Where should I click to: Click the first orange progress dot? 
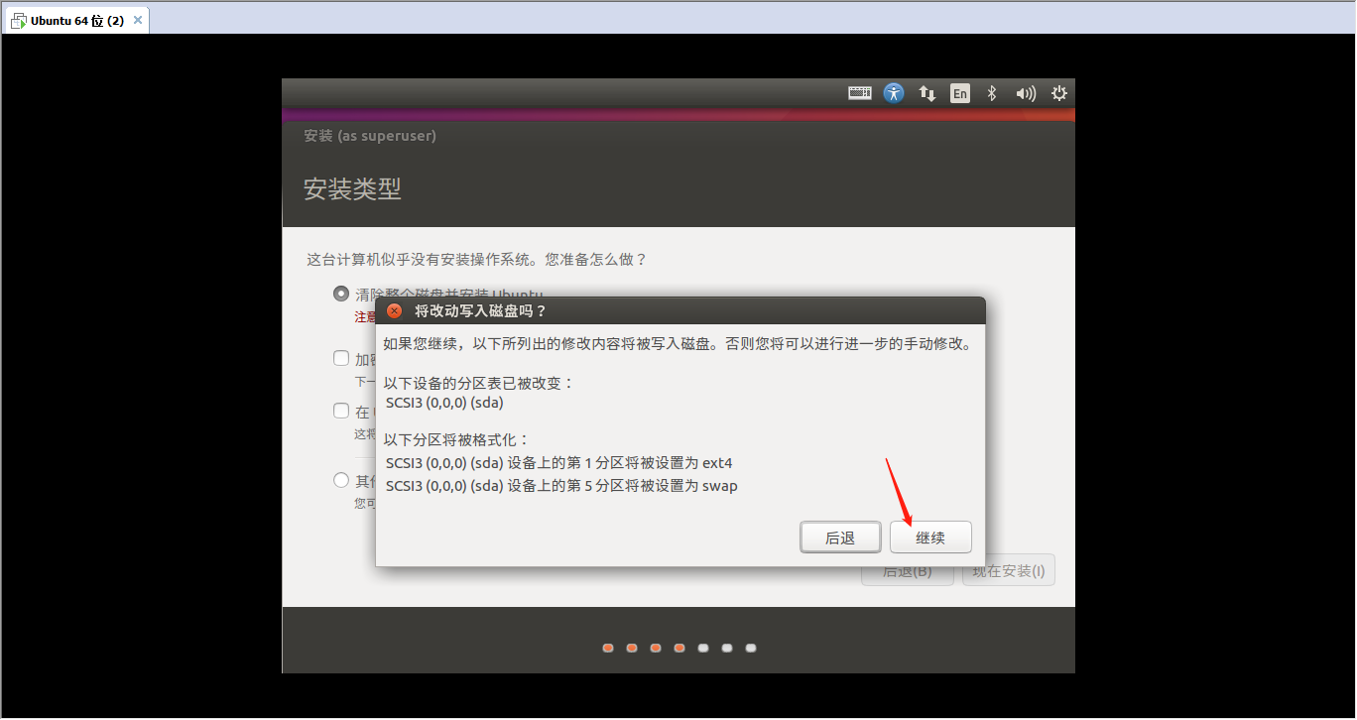(608, 648)
